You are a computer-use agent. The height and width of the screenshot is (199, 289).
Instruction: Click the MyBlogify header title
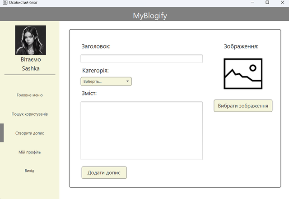(150, 15)
